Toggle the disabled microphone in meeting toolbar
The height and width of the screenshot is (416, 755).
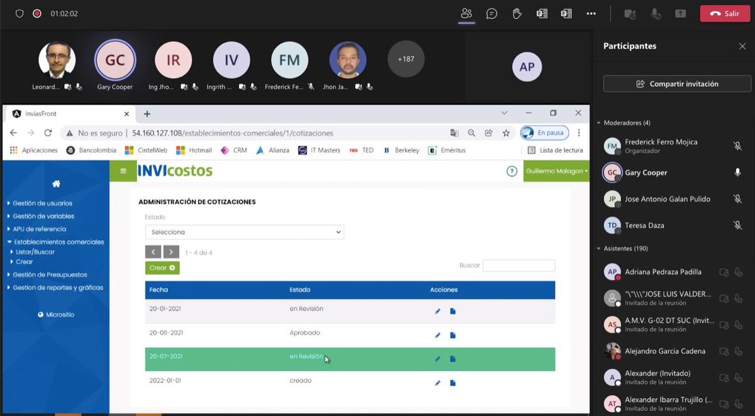[x=656, y=13]
